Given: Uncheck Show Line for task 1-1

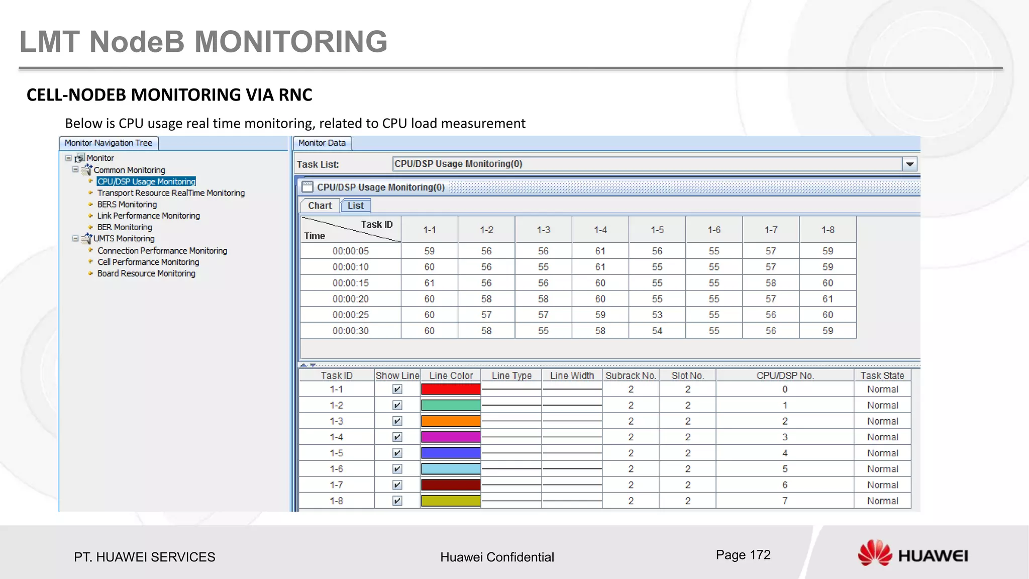Looking at the screenshot, I should pos(397,390).
